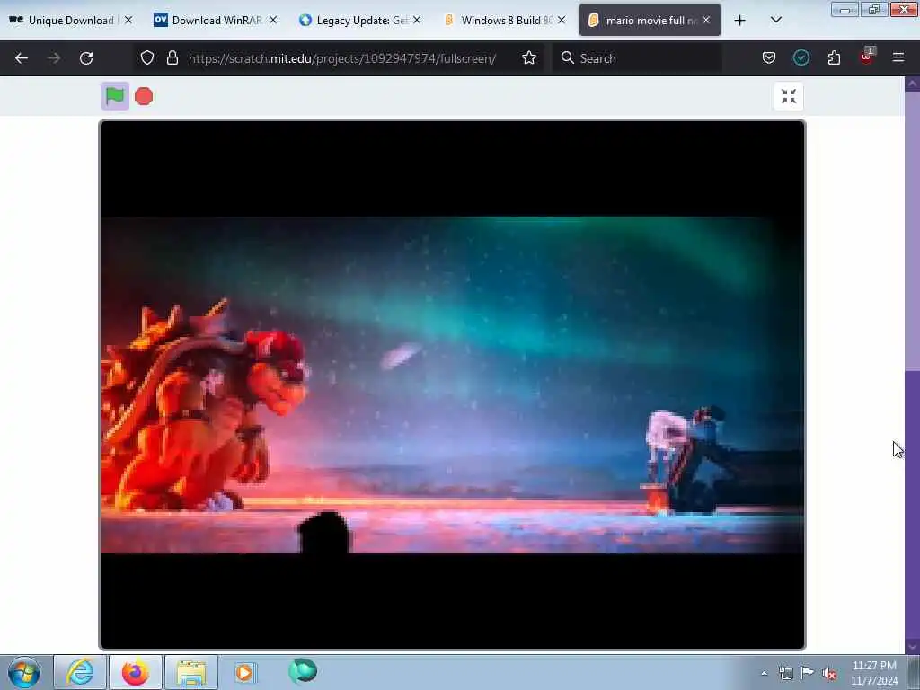Click the Scratch project stage video

[453, 385]
